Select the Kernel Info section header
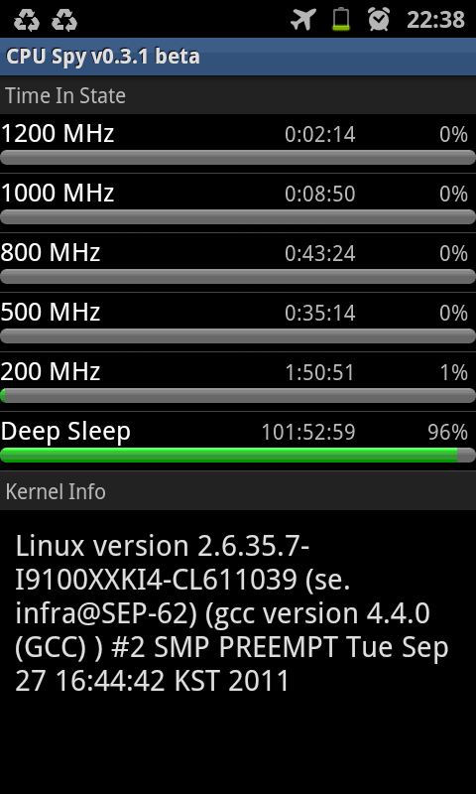The height and width of the screenshot is (794, 476). (x=238, y=491)
